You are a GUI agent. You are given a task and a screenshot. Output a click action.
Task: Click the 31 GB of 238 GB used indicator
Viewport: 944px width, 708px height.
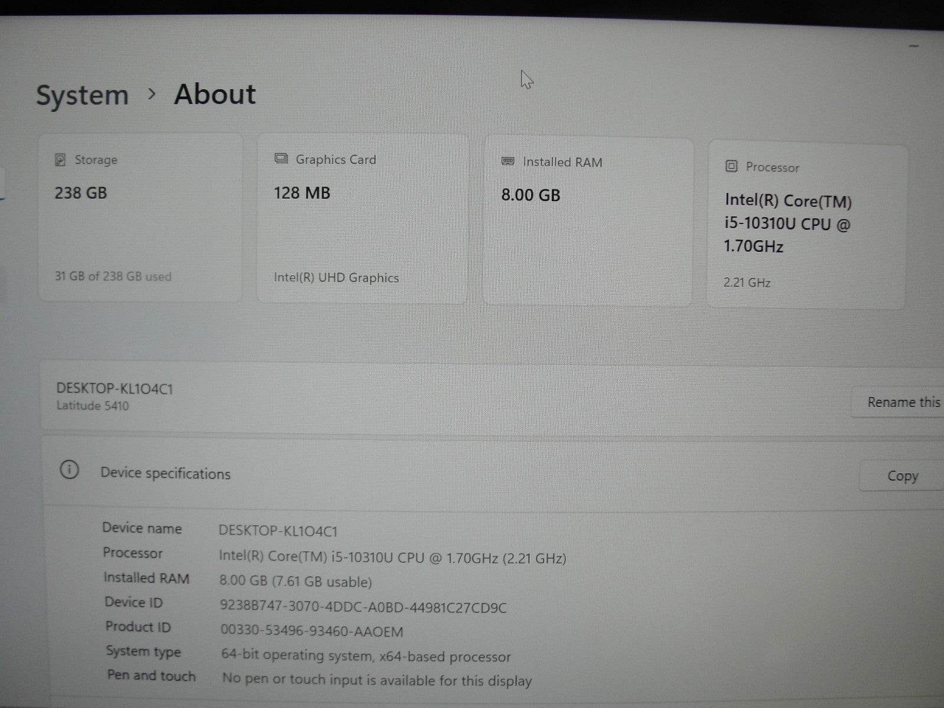click(112, 276)
